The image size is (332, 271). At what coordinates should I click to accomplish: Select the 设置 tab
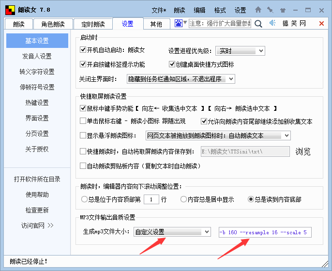[x=128, y=24]
